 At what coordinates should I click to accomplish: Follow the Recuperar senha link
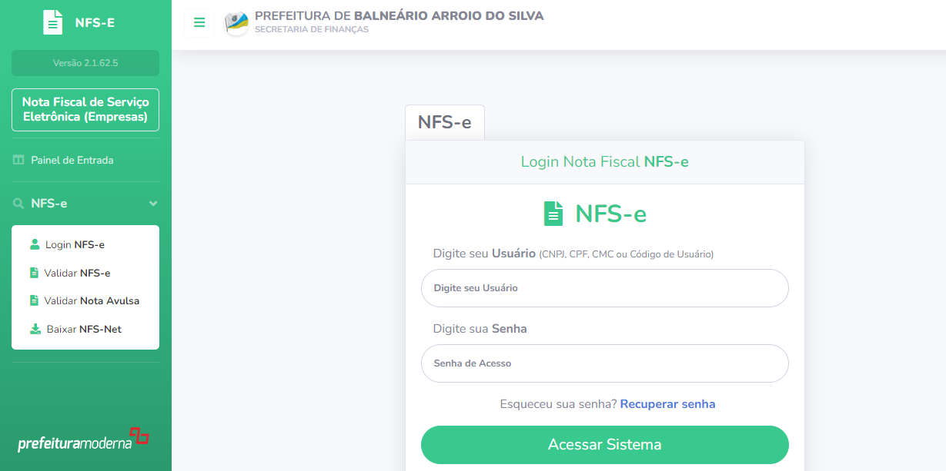[667, 404]
